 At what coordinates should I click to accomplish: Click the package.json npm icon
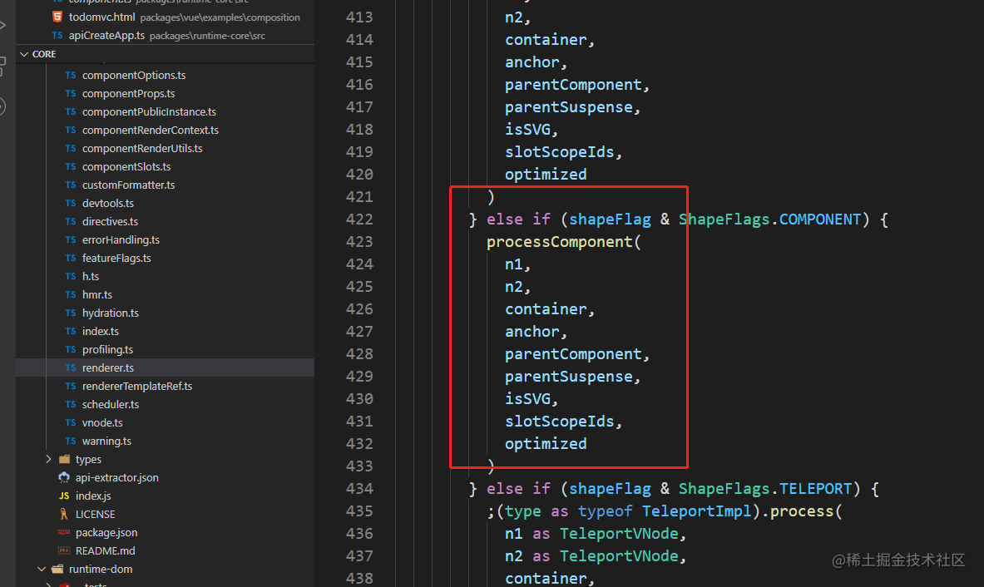click(64, 532)
